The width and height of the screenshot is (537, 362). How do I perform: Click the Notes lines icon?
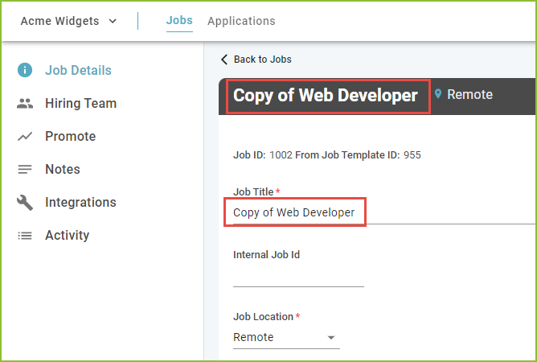click(x=25, y=170)
